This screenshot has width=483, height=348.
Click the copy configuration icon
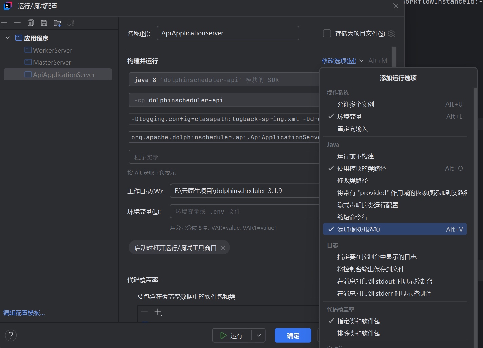pos(31,23)
